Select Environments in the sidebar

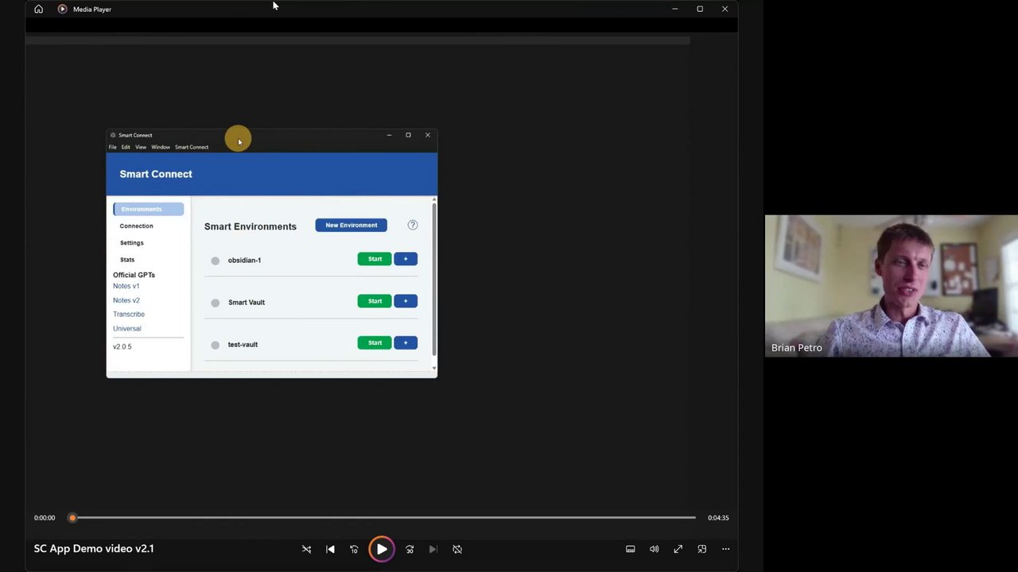149,209
